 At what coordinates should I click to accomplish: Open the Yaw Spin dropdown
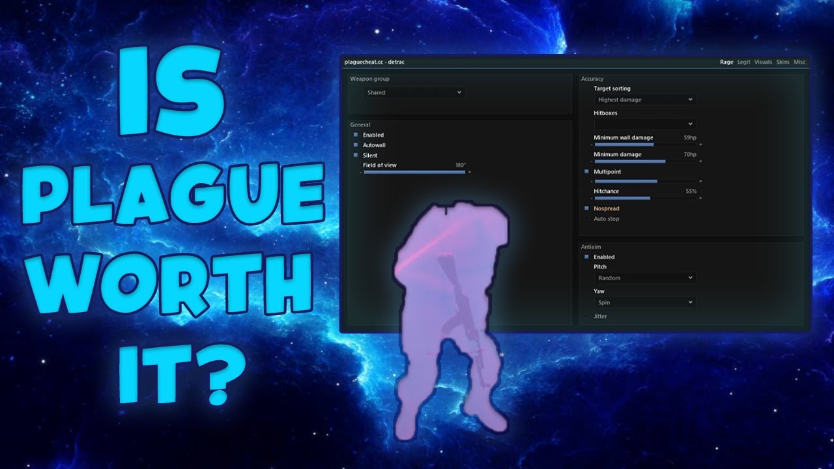tap(644, 302)
